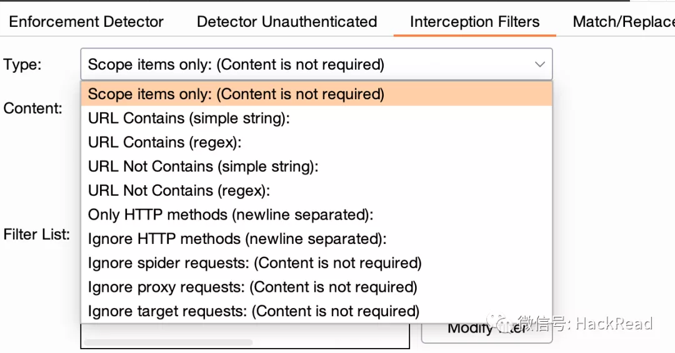The height and width of the screenshot is (353, 675).
Task: Click the Content label
Action: [32, 109]
